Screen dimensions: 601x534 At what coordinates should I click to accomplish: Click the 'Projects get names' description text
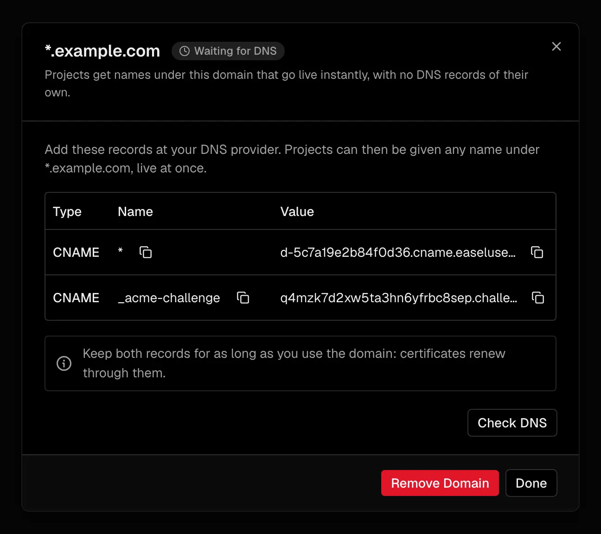click(287, 83)
